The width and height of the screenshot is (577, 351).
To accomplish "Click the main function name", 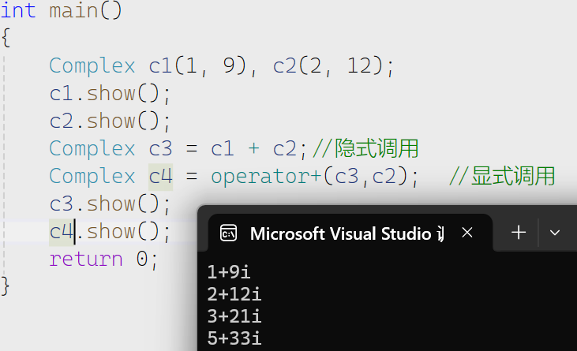I will (73, 10).
